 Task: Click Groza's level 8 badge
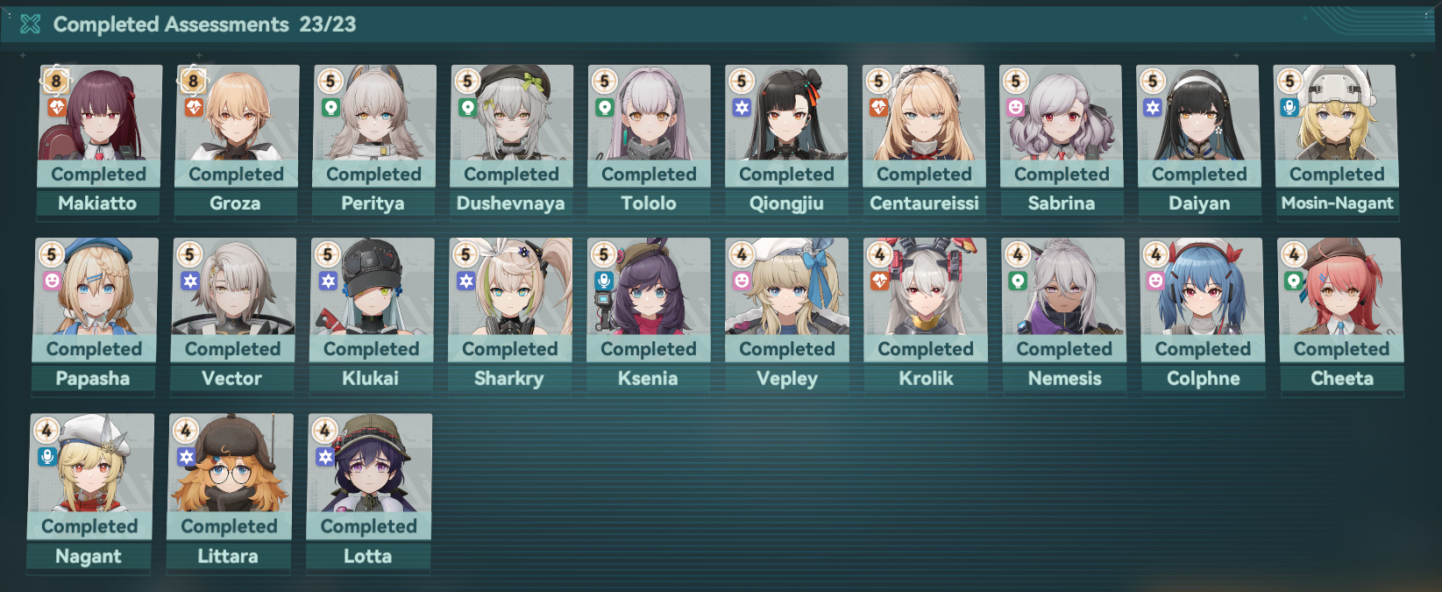click(193, 82)
